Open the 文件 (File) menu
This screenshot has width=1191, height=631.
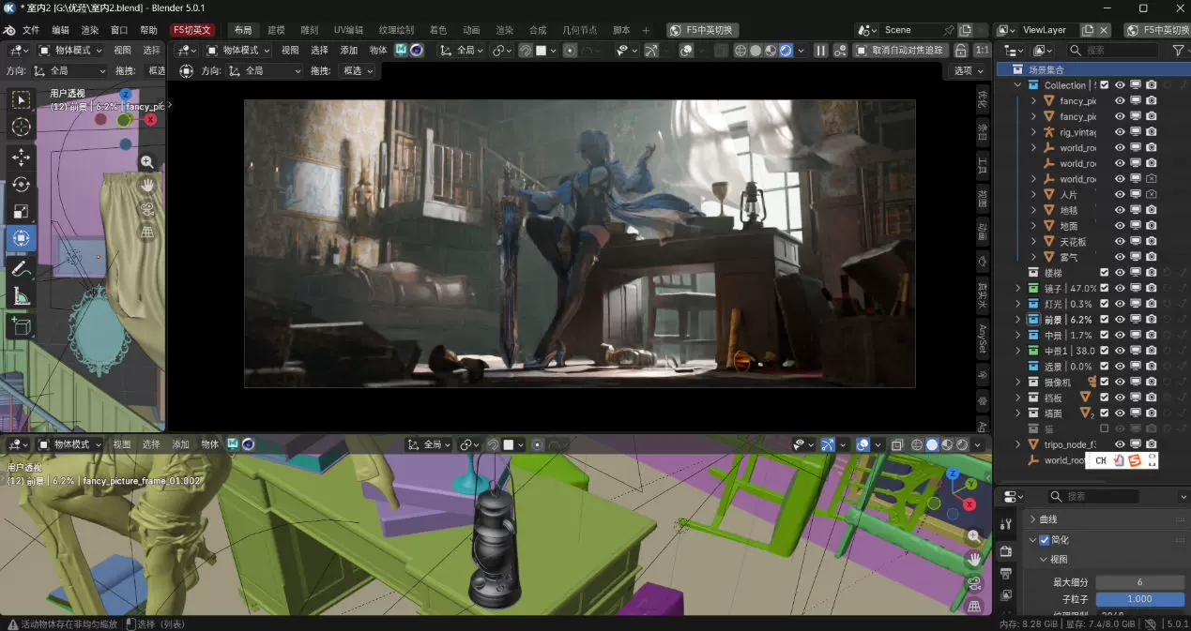(x=31, y=30)
